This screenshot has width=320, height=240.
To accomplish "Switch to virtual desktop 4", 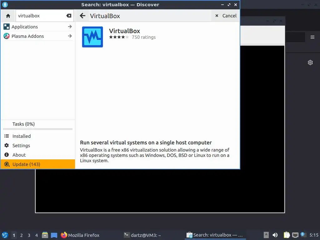I will pyautogui.click(x=37, y=235).
